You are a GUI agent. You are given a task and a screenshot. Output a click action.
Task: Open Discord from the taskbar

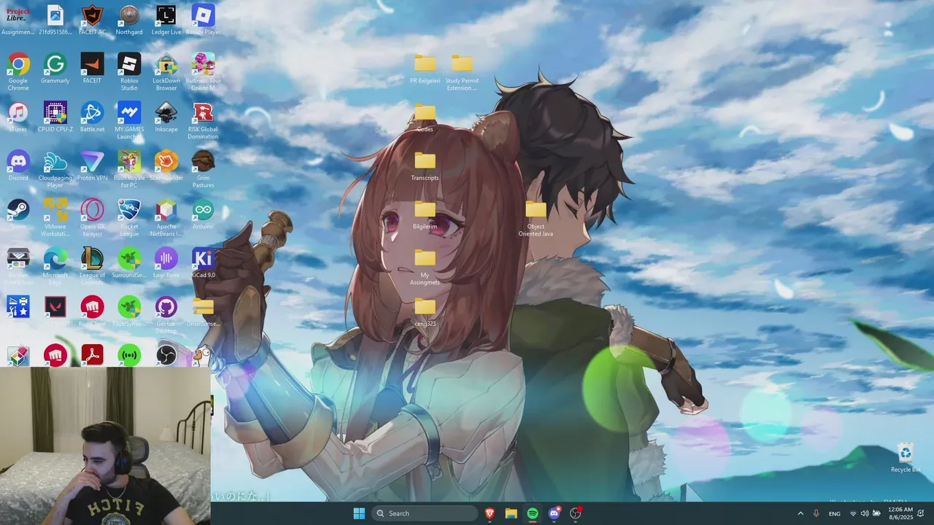555,513
